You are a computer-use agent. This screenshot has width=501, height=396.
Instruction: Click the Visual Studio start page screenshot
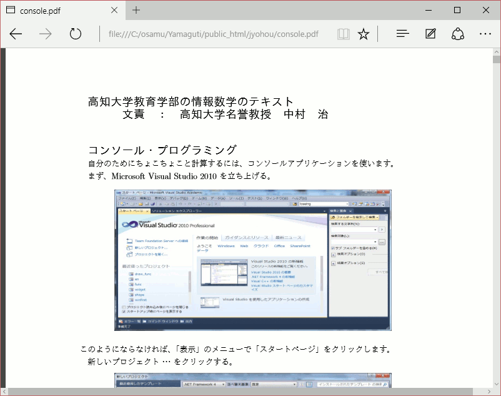click(x=253, y=260)
